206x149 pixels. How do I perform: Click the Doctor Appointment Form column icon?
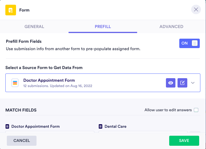click(7, 126)
